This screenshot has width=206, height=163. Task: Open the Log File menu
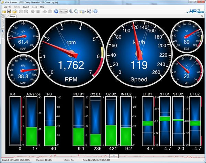7,6
